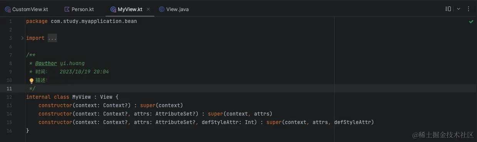The image size is (477, 142).
Task: Expand the folded import block arrow
Action: point(22,38)
